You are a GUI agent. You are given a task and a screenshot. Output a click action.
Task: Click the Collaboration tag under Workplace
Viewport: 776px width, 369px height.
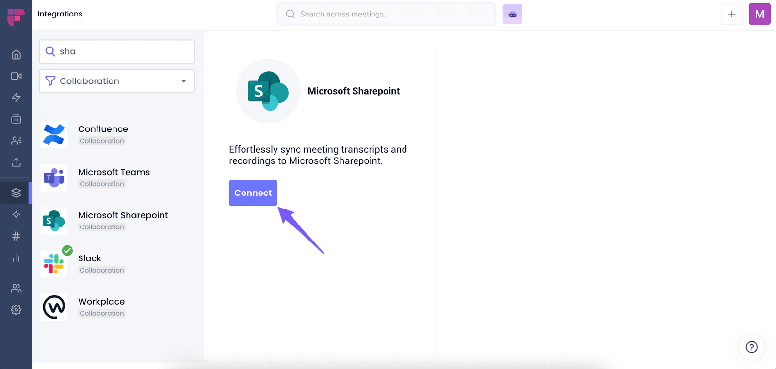click(x=102, y=314)
